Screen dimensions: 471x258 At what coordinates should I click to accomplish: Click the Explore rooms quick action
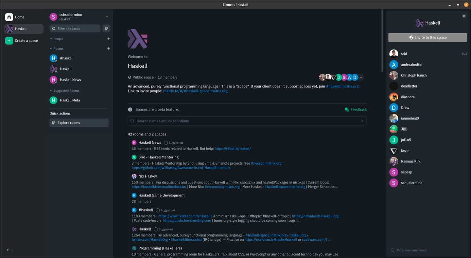[79, 123]
